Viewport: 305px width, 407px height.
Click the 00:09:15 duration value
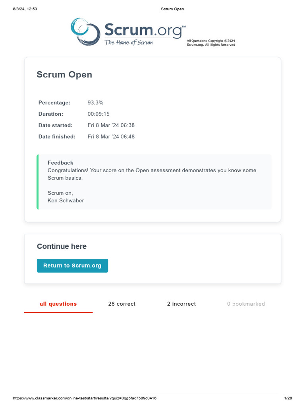tap(98, 114)
